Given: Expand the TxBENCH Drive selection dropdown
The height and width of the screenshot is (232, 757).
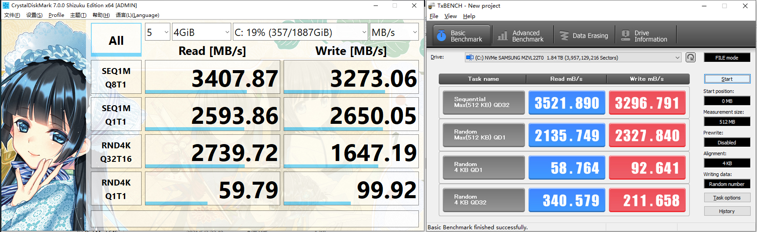Looking at the screenshot, I should [677, 57].
